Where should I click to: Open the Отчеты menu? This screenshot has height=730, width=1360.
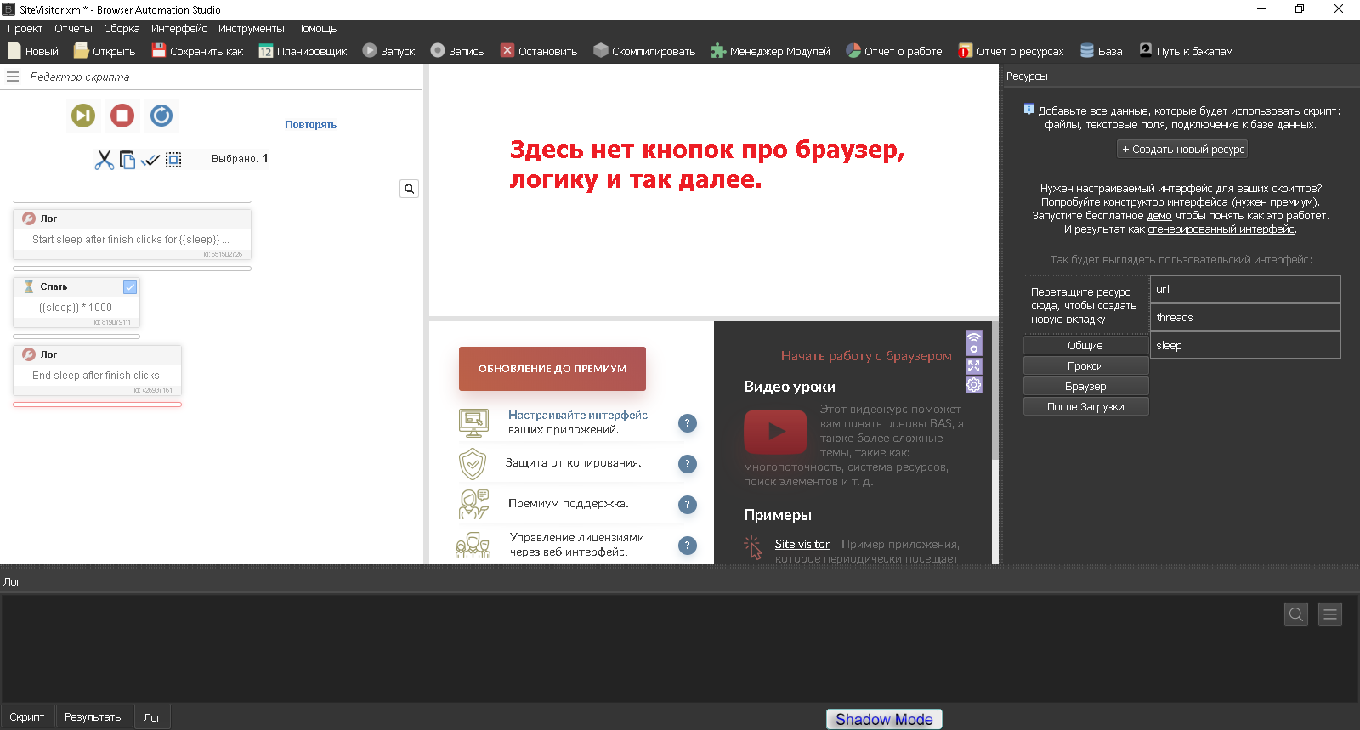tap(73, 28)
